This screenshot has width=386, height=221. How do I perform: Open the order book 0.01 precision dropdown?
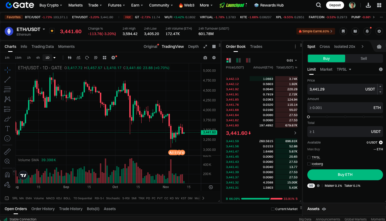pyautogui.click(x=292, y=60)
